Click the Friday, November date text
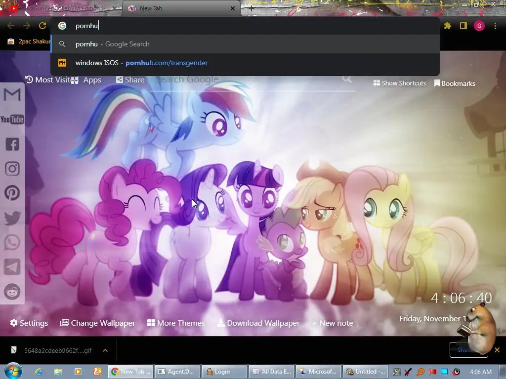Image resolution: width=506 pixels, height=379 pixels. tap(433, 319)
